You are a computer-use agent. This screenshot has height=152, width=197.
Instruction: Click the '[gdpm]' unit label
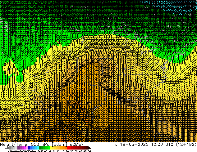coord(60,145)
